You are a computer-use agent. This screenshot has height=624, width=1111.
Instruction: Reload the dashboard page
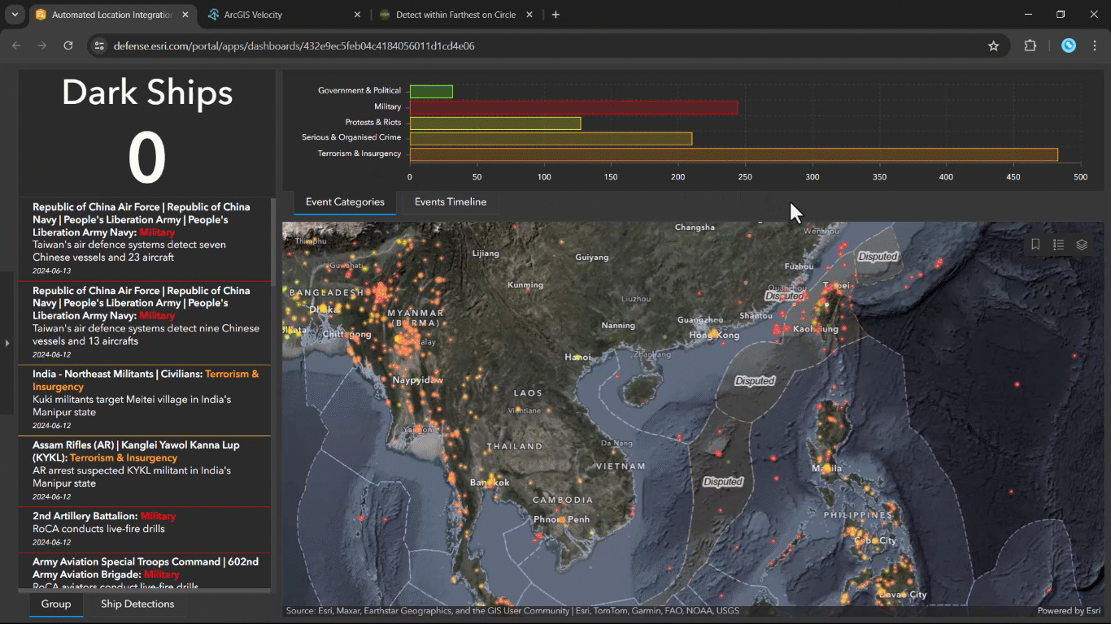[x=68, y=45]
